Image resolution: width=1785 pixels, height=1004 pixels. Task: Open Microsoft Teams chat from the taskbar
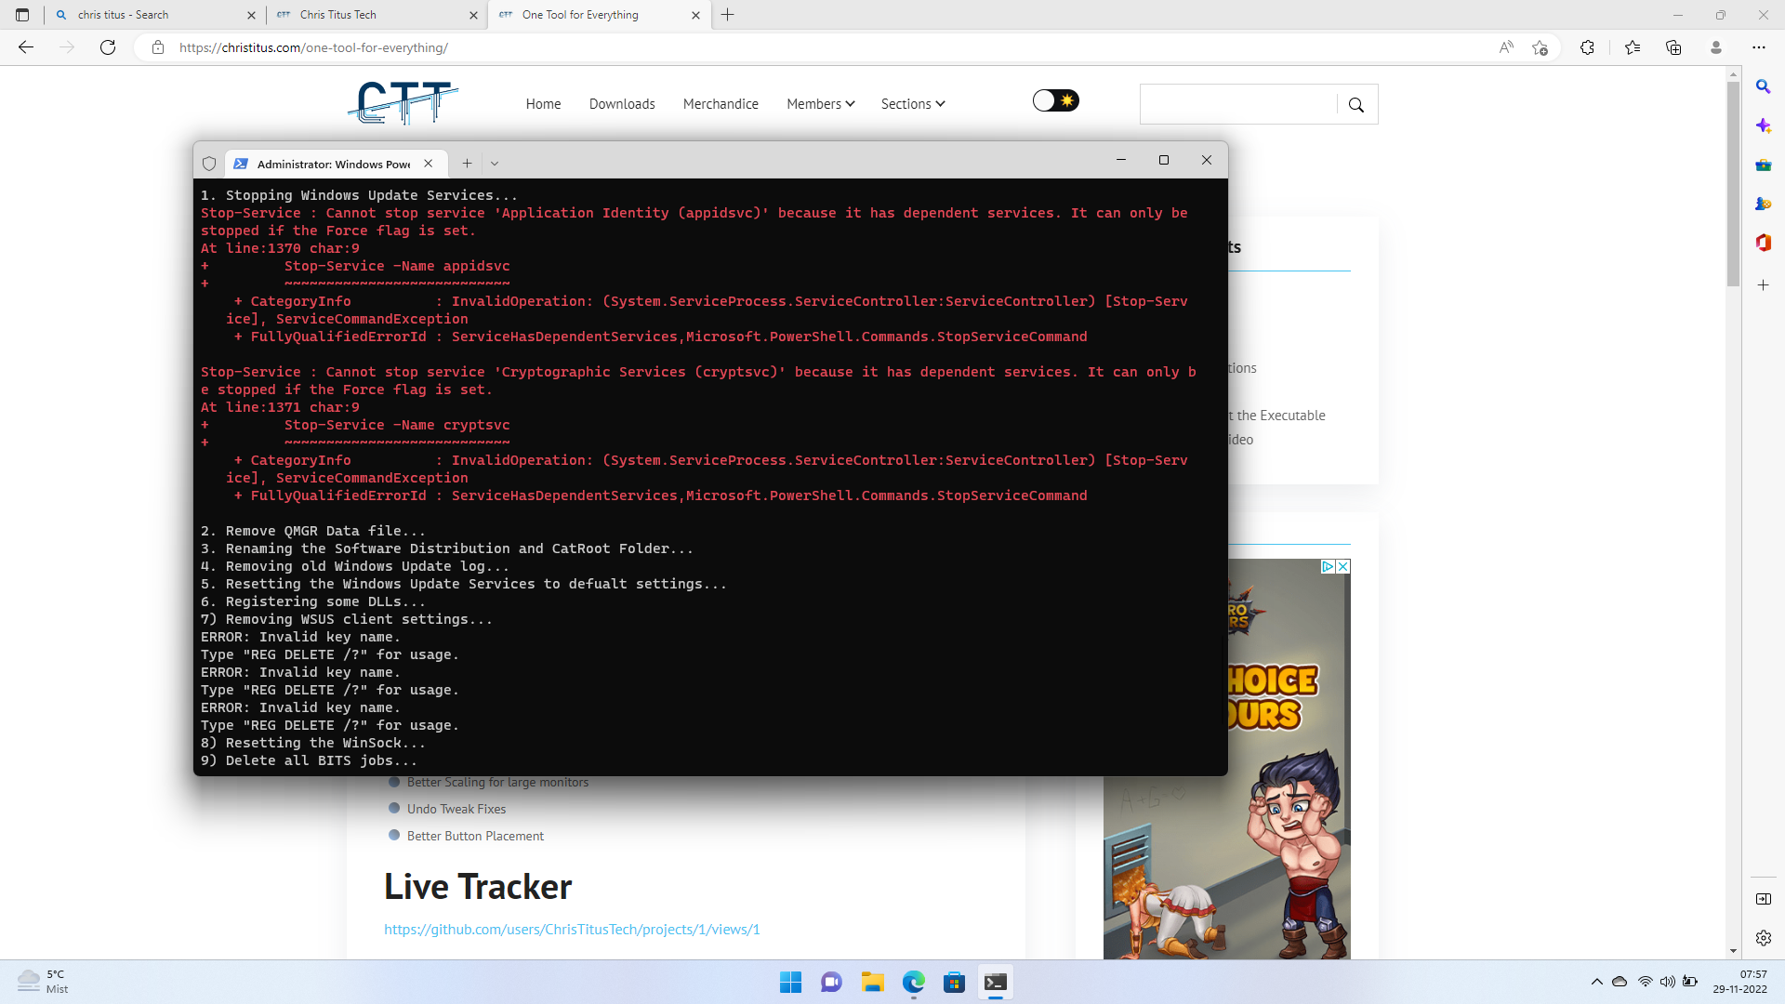pos(830,982)
